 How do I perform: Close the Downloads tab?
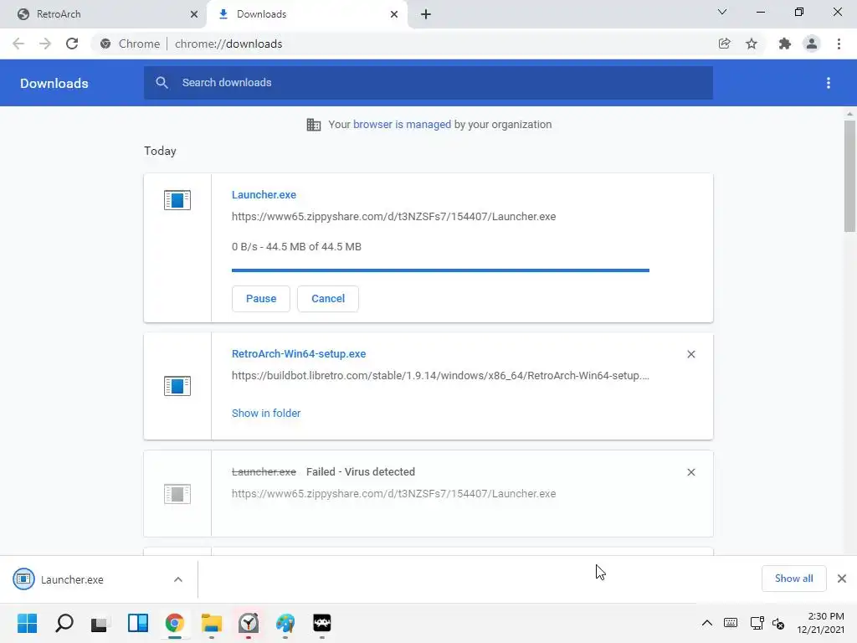click(x=394, y=14)
